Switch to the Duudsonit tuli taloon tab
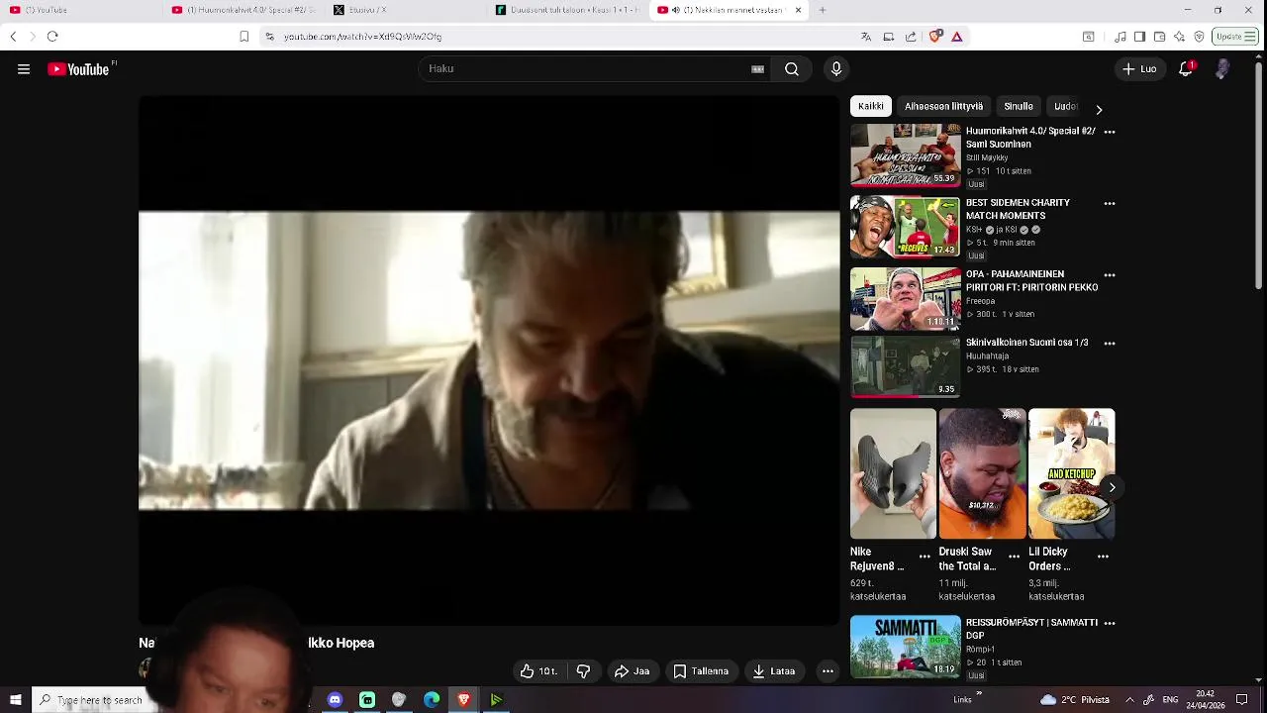The width and height of the screenshot is (1267, 713). 567,10
